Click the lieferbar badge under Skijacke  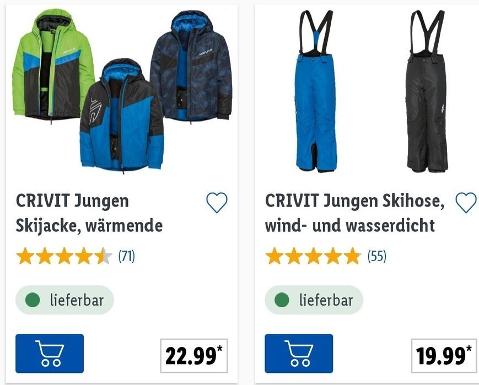click(x=64, y=300)
